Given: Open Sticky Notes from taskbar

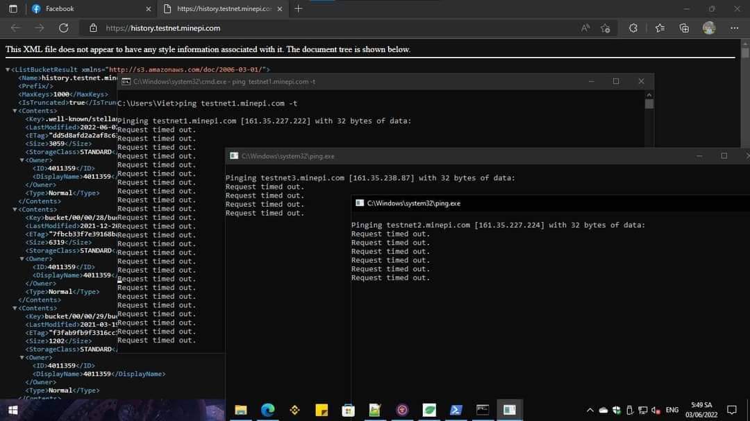Looking at the screenshot, I should point(322,410).
